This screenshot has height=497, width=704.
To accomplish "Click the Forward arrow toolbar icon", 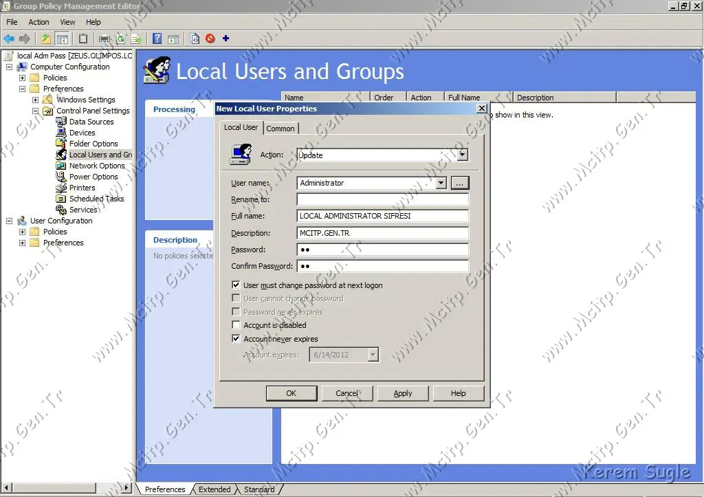I will [x=25, y=38].
